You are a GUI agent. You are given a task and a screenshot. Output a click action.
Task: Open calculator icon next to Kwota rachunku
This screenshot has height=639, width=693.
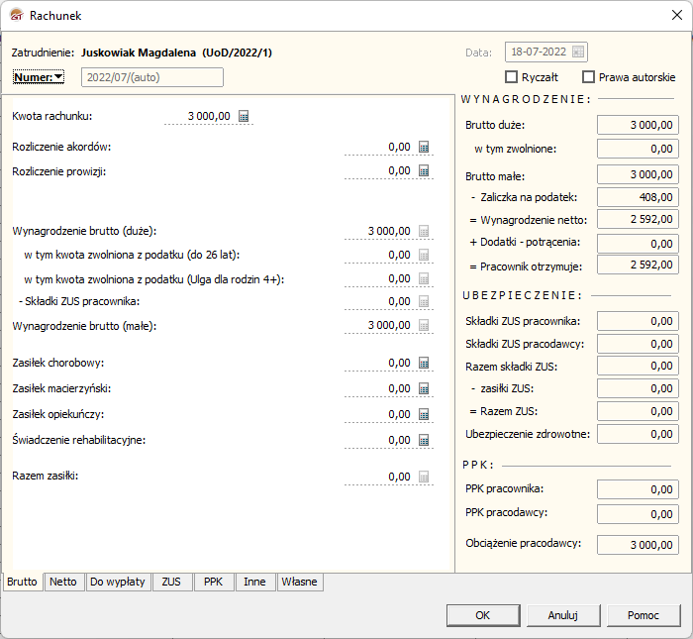245,116
